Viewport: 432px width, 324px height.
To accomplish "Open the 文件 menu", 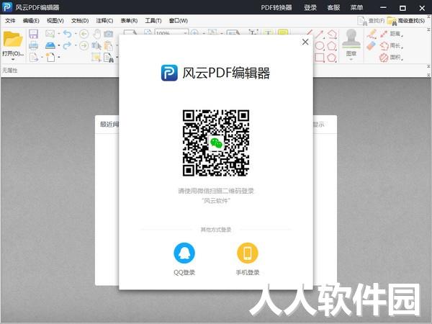I will pos(10,21).
